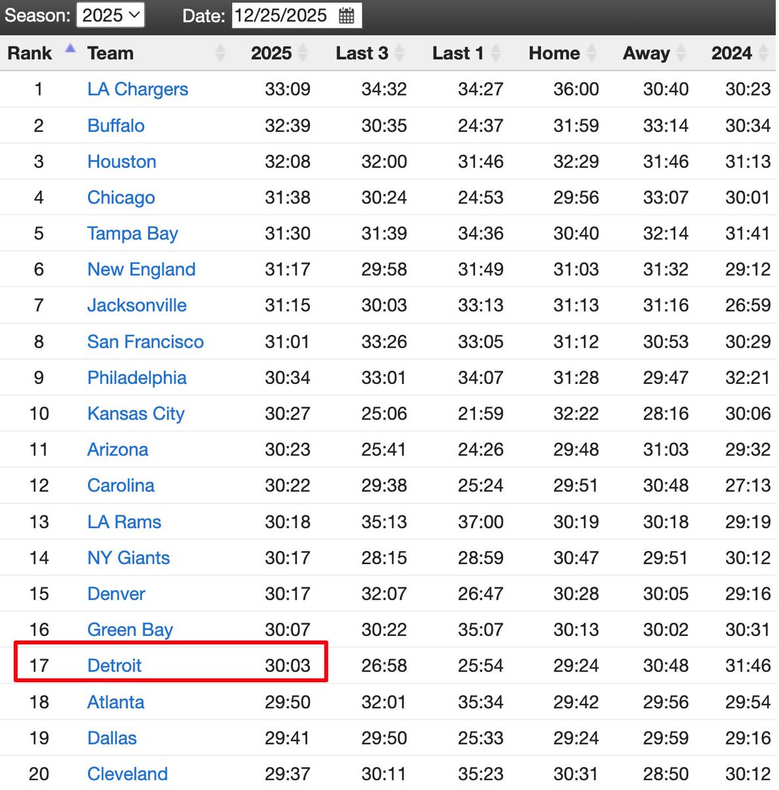Sort table by 2025 column

click(271, 53)
